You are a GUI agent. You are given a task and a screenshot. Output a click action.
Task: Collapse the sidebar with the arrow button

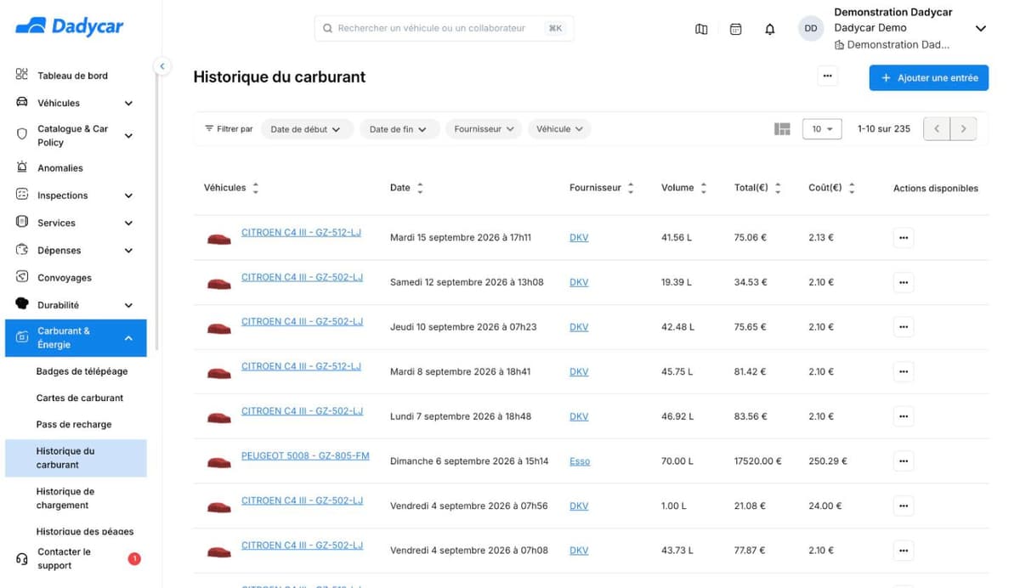pos(161,66)
